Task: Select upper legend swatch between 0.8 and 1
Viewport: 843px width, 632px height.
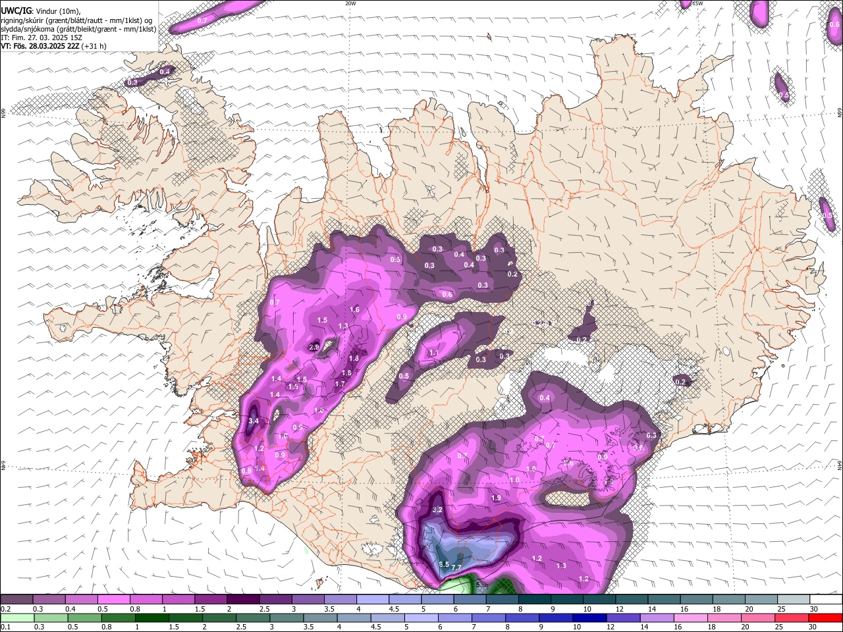Action: click(146, 599)
